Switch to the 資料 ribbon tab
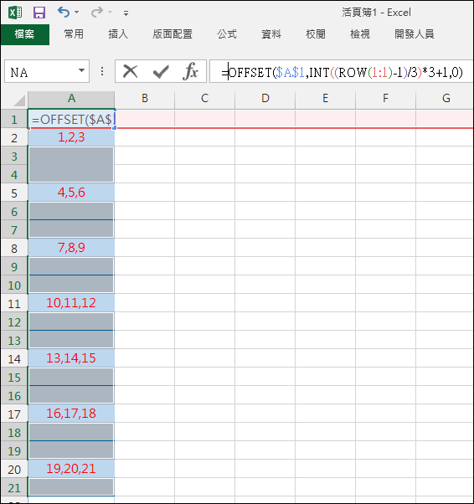The height and width of the screenshot is (504, 474). (271, 34)
